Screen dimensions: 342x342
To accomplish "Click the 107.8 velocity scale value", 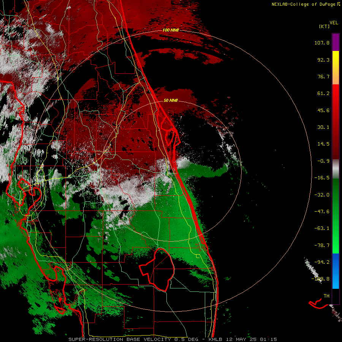I will (322, 43).
